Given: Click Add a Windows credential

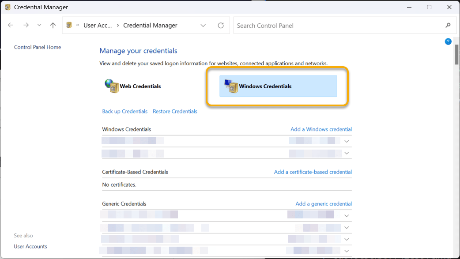Looking at the screenshot, I should click(321, 129).
